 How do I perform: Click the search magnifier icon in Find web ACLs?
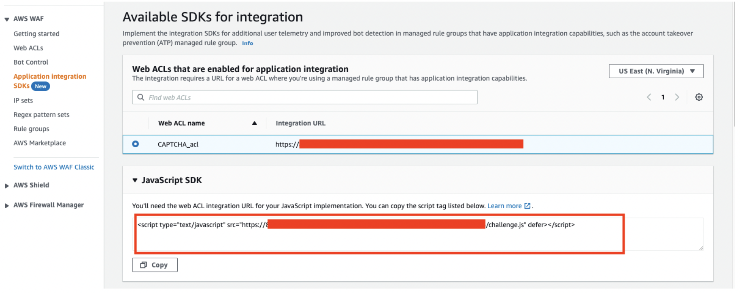[140, 97]
